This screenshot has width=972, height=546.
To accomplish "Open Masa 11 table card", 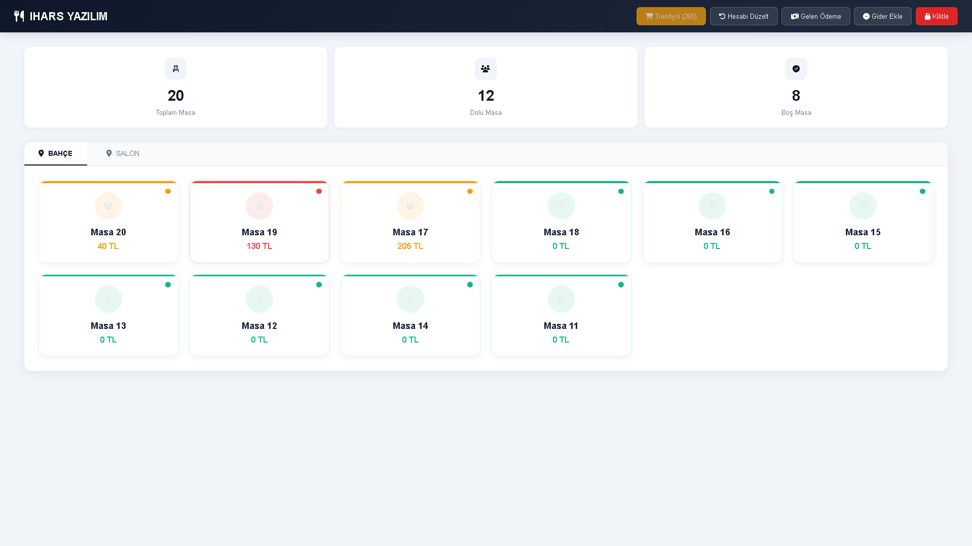I will click(561, 316).
